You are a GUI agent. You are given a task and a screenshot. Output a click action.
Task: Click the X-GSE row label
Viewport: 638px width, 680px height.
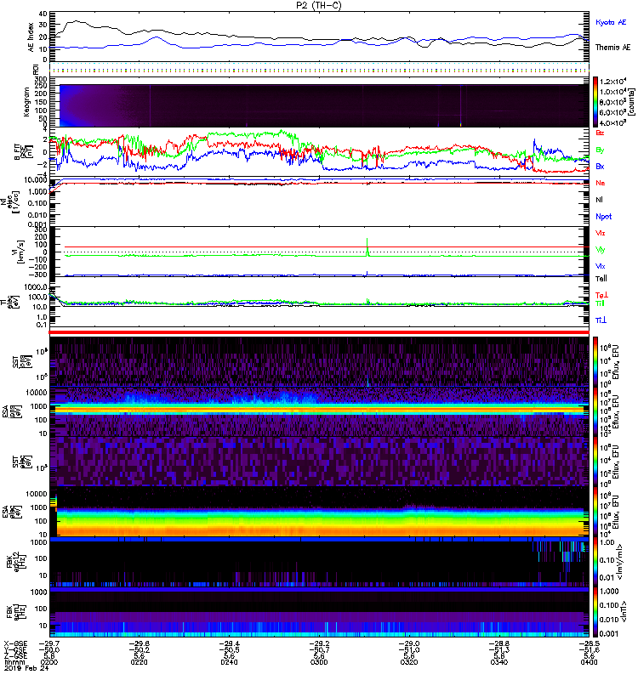[x=15, y=643]
